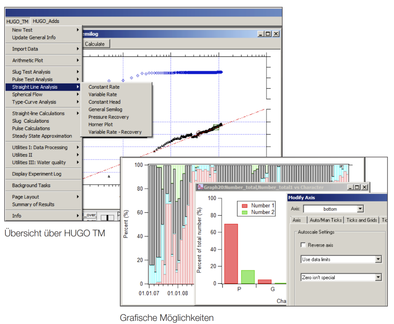The width and height of the screenshot is (394, 324).
Task: Open Type-Curve Analysis submenu
Action: 43,102
